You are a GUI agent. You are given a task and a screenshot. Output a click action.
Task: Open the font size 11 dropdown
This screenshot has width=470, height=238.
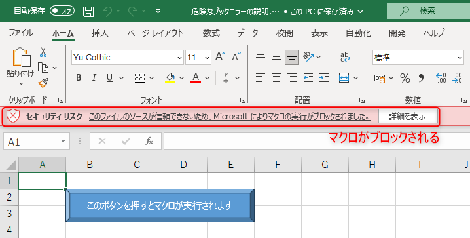tap(207, 58)
